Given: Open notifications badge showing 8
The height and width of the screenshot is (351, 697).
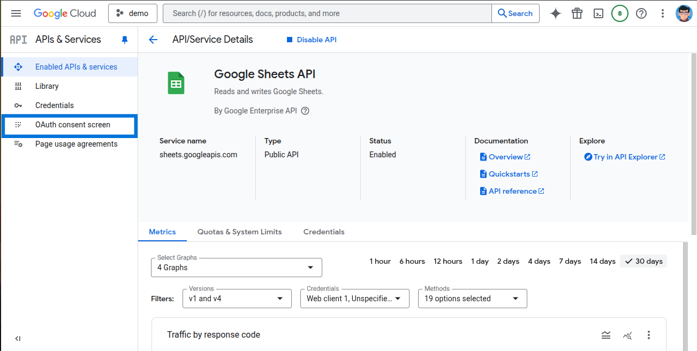Looking at the screenshot, I should pyautogui.click(x=620, y=13).
